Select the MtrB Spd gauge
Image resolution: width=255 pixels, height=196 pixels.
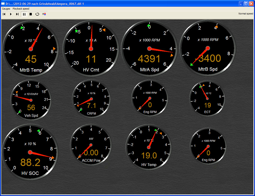coord(207,49)
